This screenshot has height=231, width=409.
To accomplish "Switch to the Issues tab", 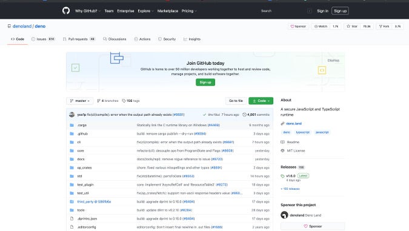I will [43, 39].
